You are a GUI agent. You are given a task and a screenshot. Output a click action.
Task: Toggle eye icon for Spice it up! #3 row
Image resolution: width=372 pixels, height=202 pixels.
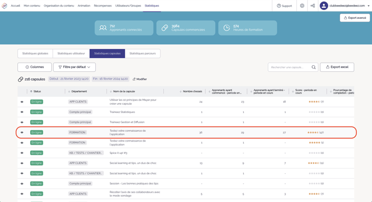[x=22, y=153]
